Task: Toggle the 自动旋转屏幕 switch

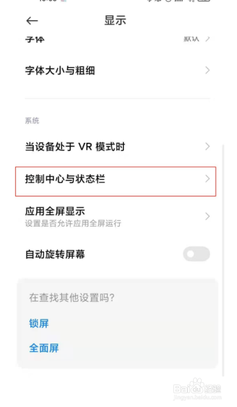Action: tap(196, 254)
